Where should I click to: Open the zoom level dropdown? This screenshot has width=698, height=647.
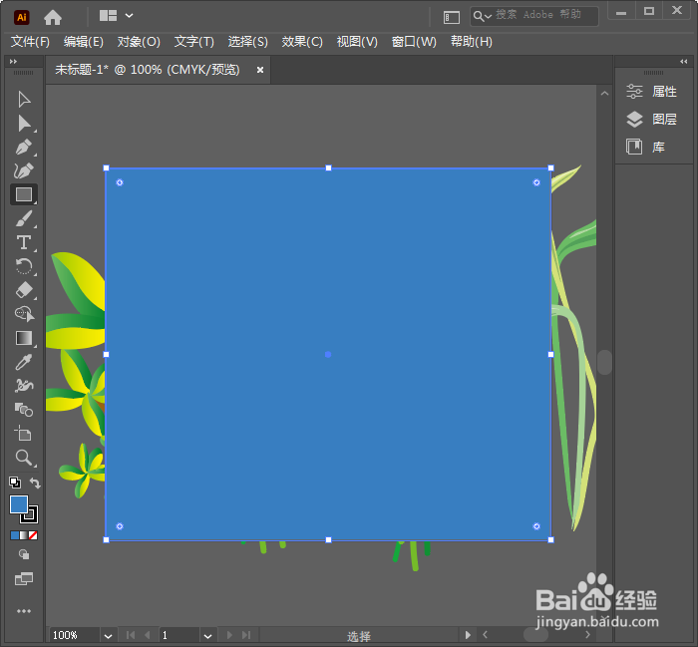[108, 635]
